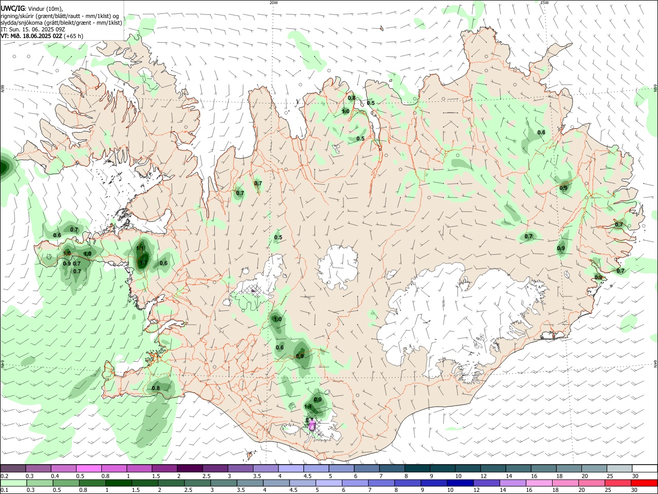Viewport: 658px width, 494px height.
Task: Click the dark green rain cell off the west edge
Action: [4, 168]
